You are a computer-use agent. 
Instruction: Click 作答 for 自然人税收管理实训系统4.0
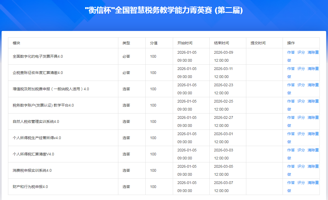(x=291, y=117)
